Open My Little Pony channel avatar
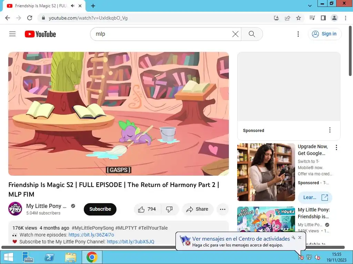 pos(15,209)
